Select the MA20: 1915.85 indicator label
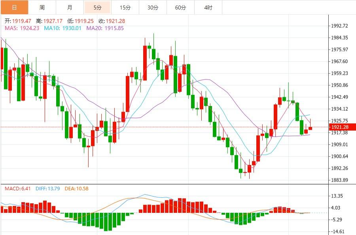356x235 pixels. (x=105, y=28)
